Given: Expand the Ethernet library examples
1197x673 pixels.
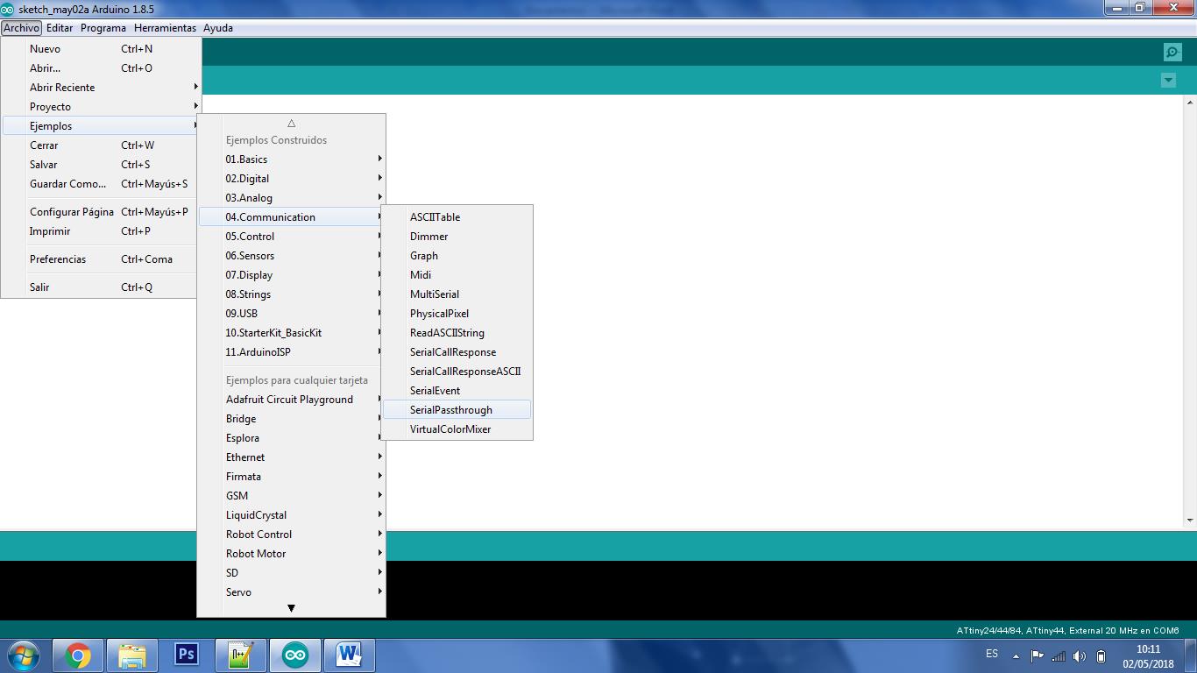Looking at the screenshot, I should pyautogui.click(x=291, y=457).
